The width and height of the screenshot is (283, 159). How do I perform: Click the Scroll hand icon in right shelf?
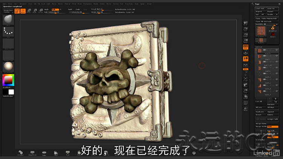246,23
